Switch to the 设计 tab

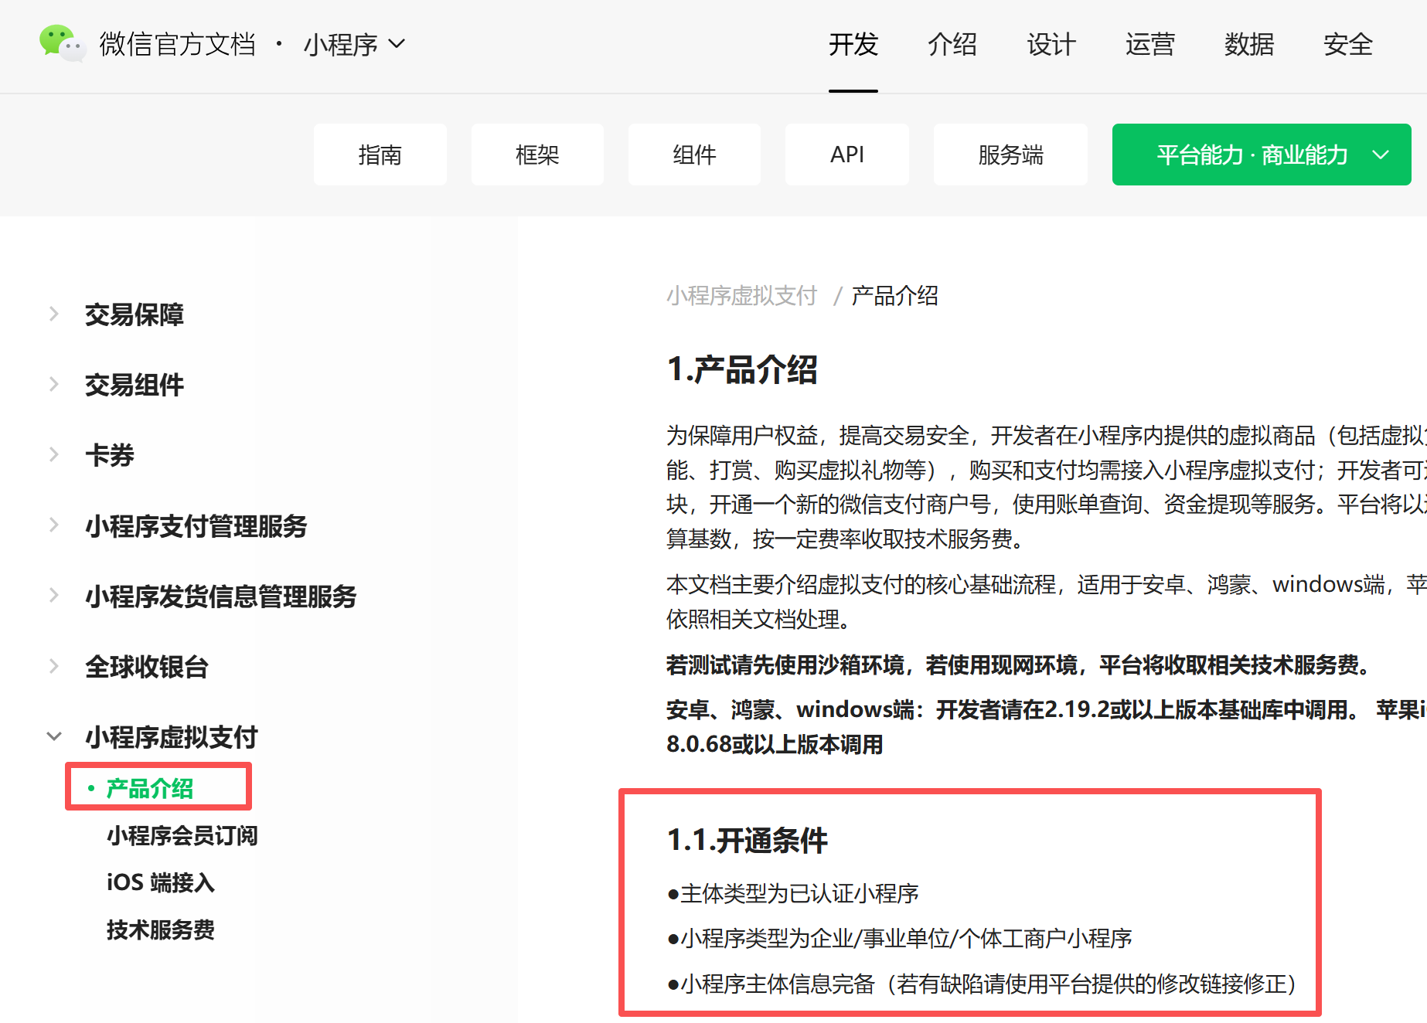(x=1051, y=44)
